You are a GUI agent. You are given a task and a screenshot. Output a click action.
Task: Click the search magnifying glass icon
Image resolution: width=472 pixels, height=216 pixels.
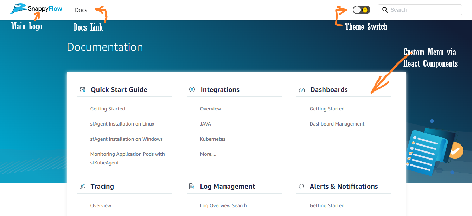(385, 10)
